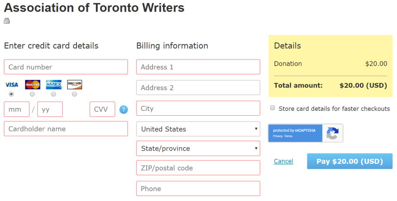The height and width of the screenshot is (201, 397).
Task: Open the CVV help question mark
Action: [124, 110]
